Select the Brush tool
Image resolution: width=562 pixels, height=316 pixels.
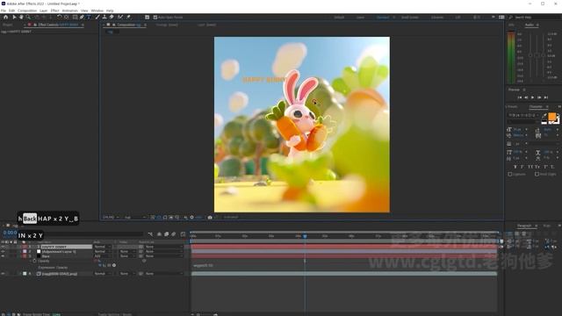pos(97,17)
